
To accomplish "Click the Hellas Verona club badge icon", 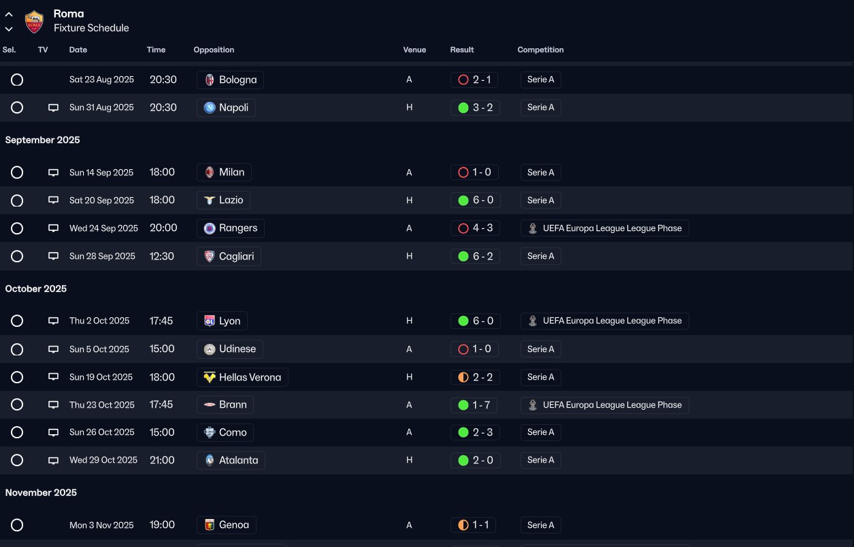I will (210, 377).
